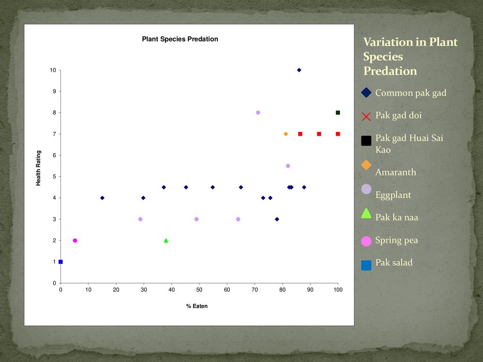Image resolution: width=483 pixels, height=362 pixels.
Task: Click the blue Pak salad legend square
Action: pyautogui.click(x=366, y=265)
